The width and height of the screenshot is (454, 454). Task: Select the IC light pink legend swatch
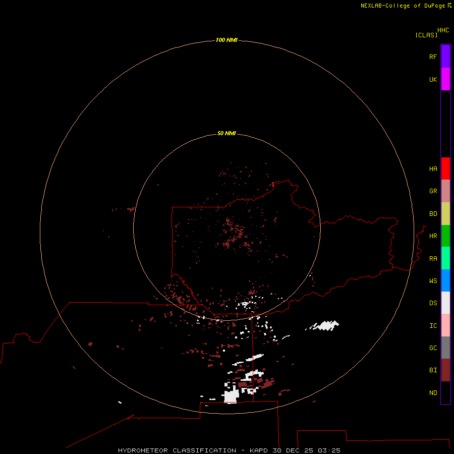[x=445, y=325]
